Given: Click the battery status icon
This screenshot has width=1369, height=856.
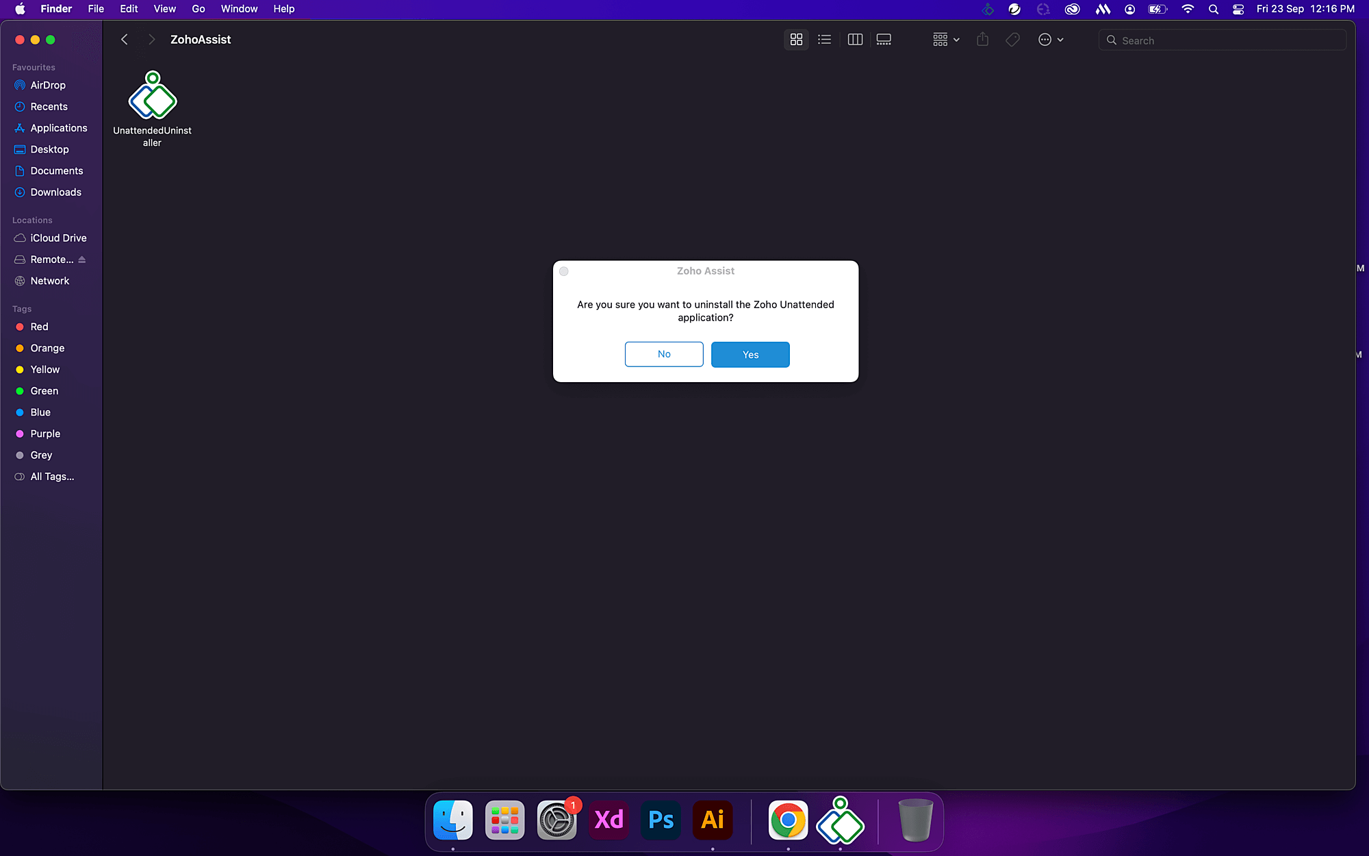Looking at the screenshot, I should [x=1157, y=9].
